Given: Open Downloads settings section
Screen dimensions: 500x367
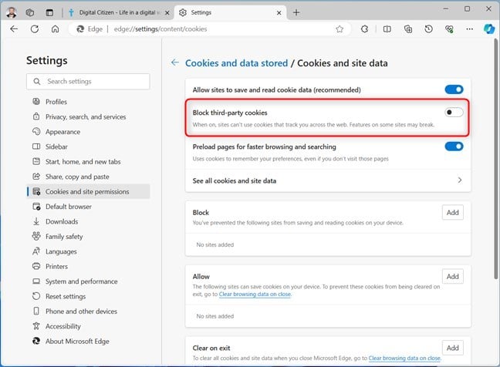Looking at the screenshot, I should click(88, 221).
